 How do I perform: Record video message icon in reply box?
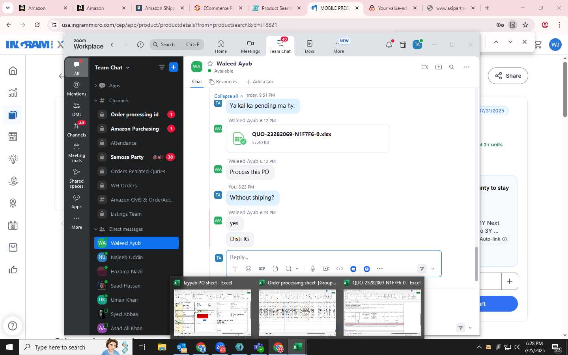(x=326, y=269)
